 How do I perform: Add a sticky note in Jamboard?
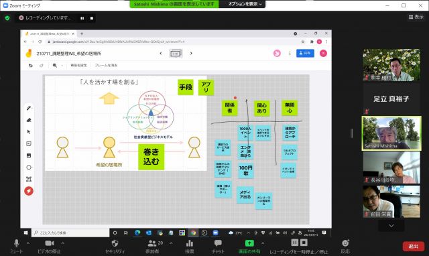coord(29,143)
